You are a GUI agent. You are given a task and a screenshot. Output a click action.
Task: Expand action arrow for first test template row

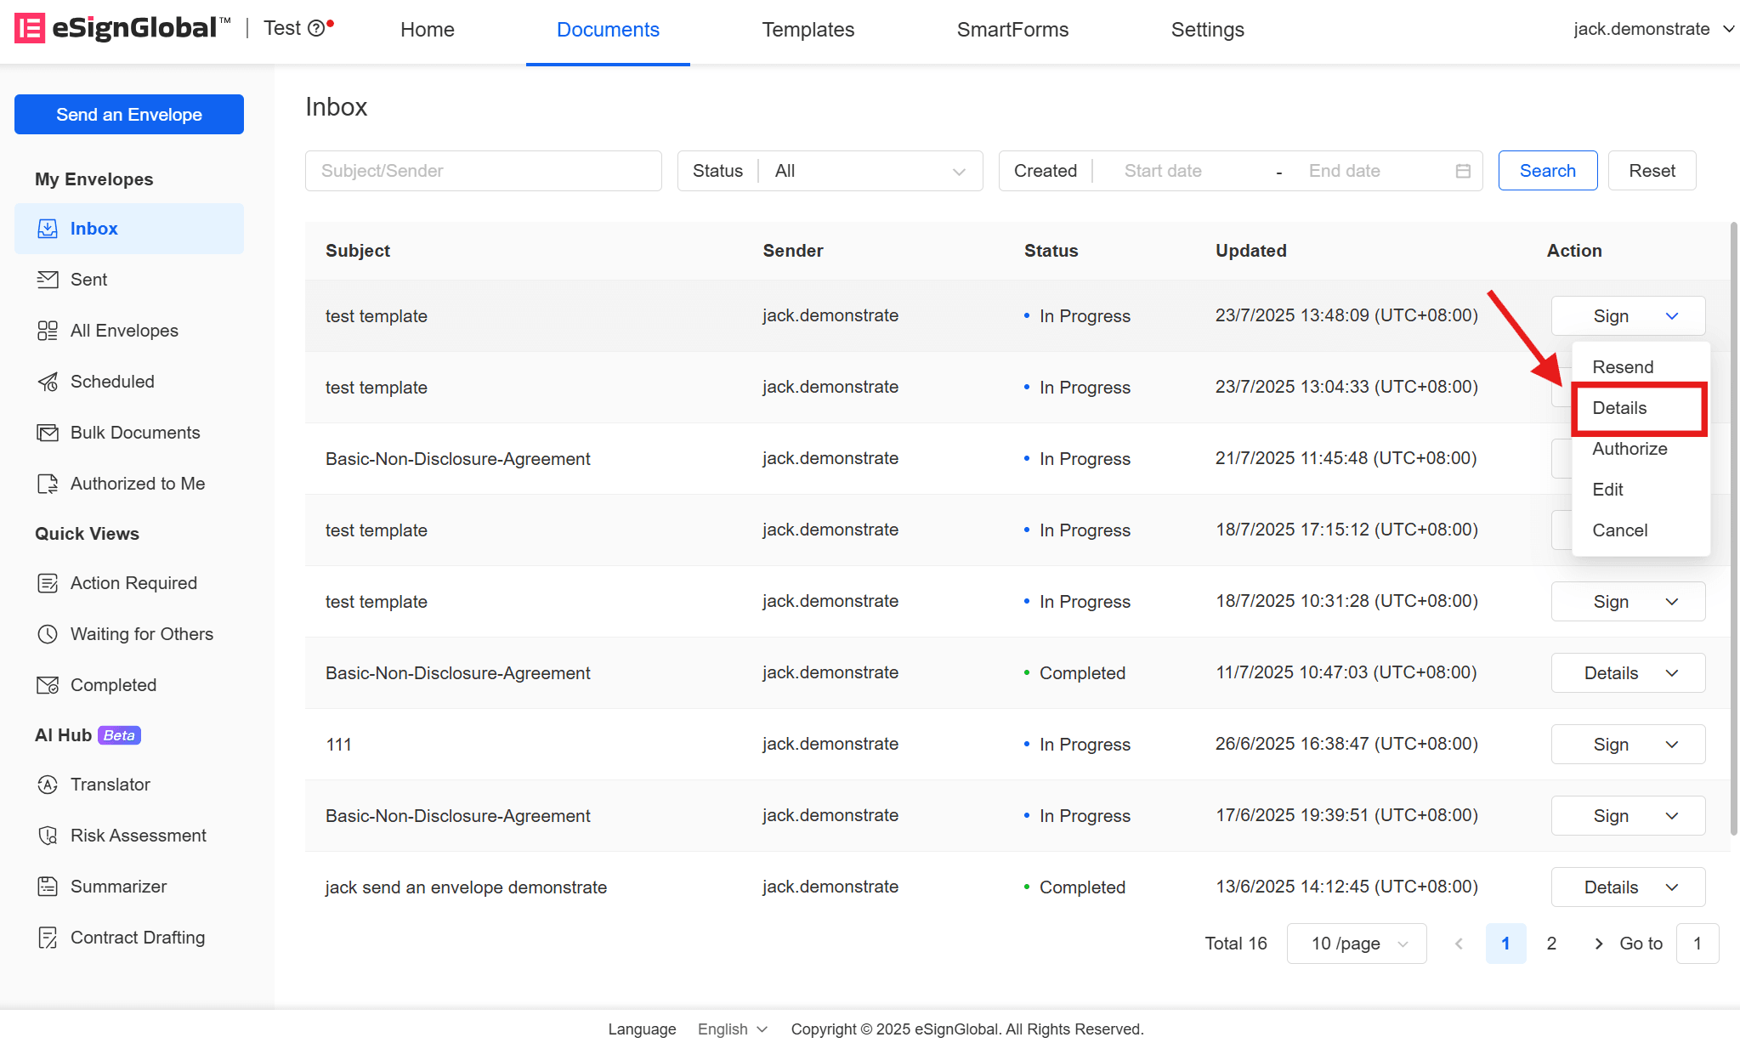click(1672, 316)
